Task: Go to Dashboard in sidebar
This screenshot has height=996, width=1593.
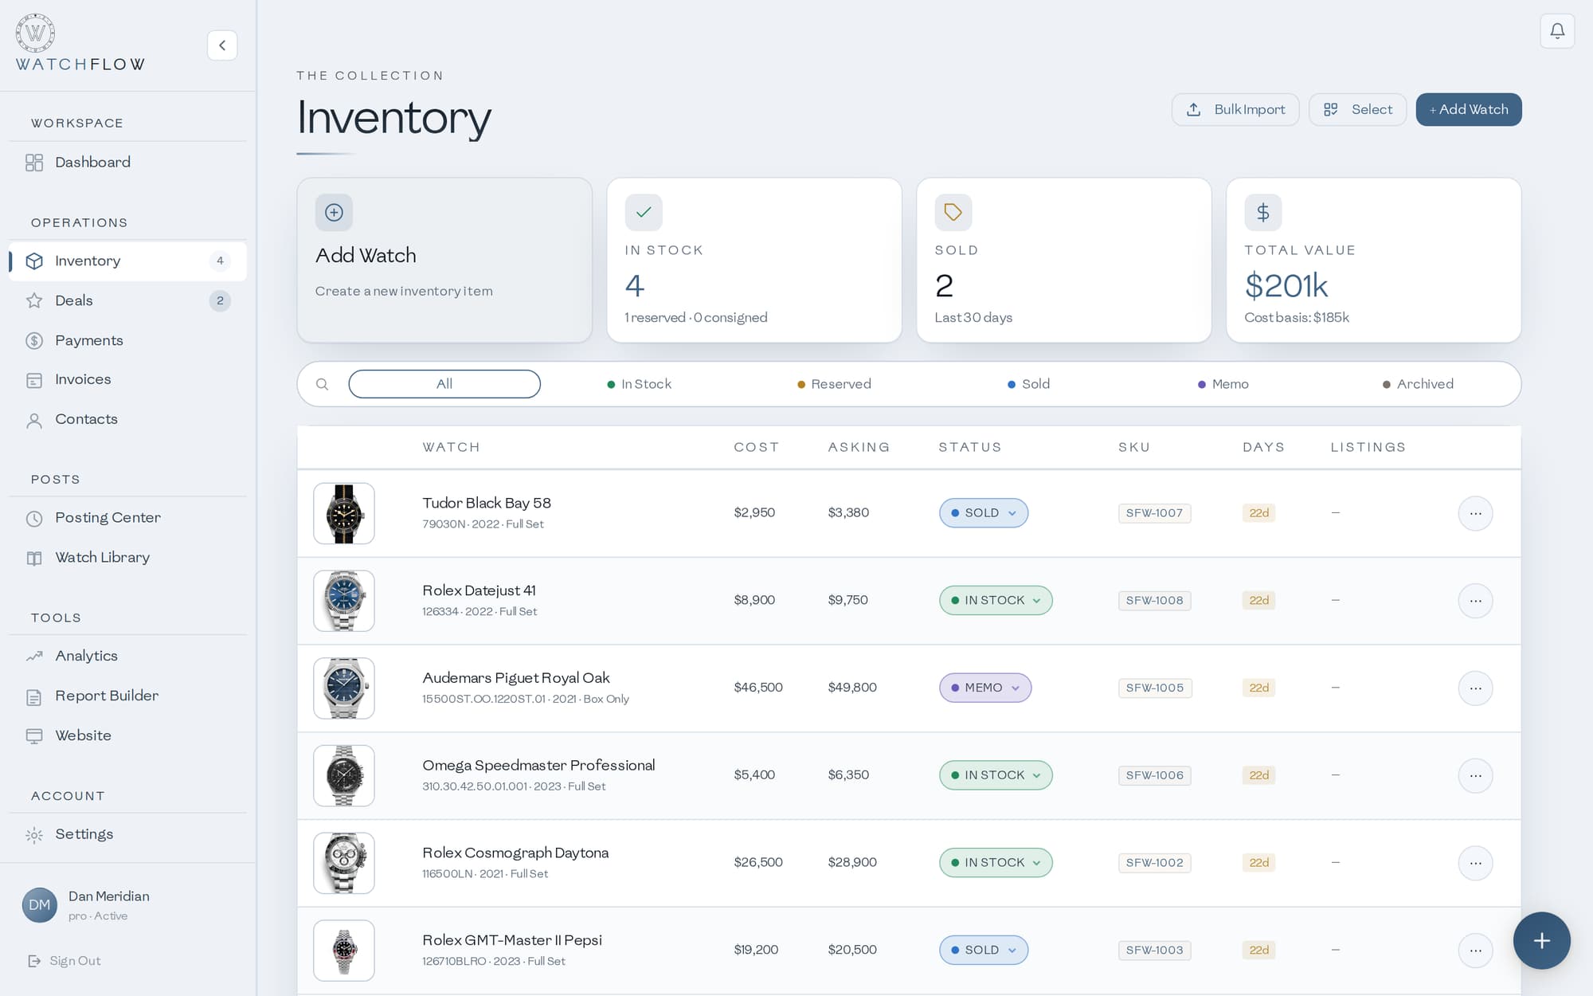Action: (127, 163)
